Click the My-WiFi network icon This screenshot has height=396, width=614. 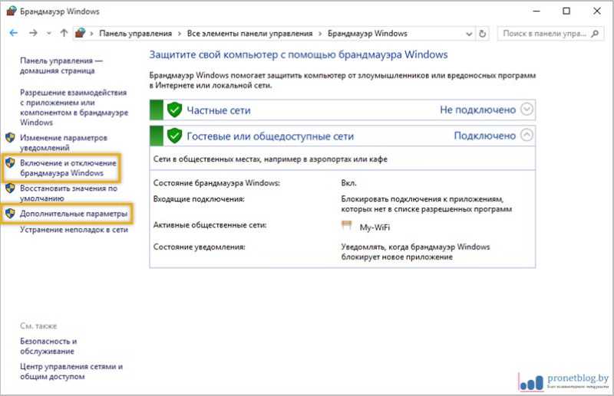point(347,225)
